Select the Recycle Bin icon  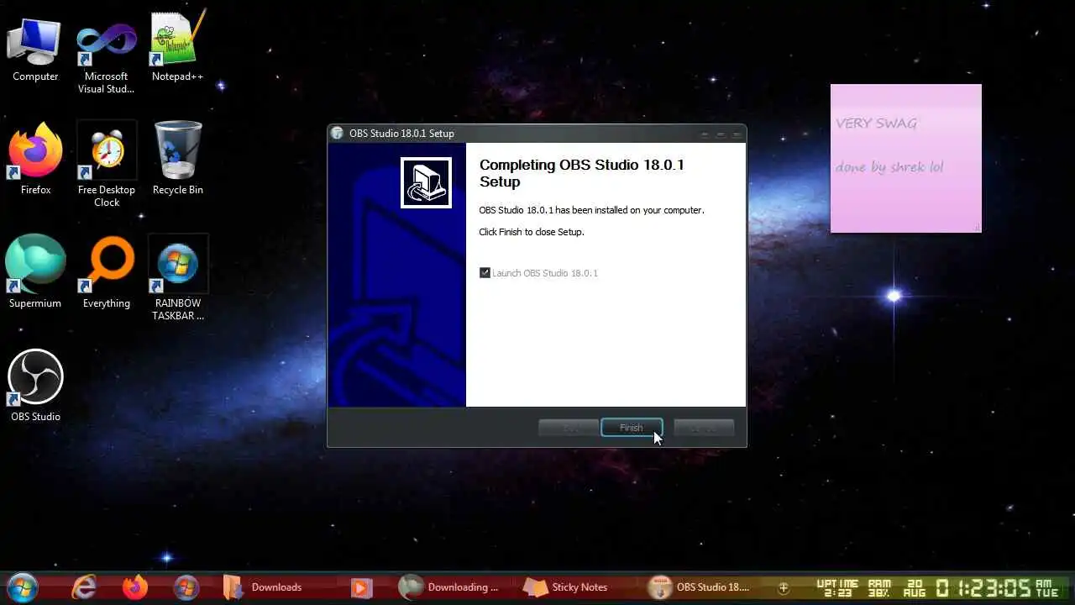(x=178, y=159)
